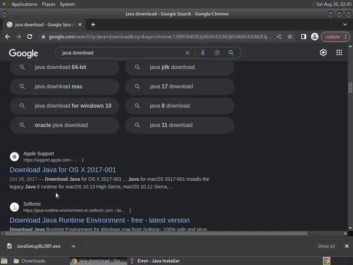Open the tab search chevron
The width and height of the screenshot is (353, 265).
point(345,24)
